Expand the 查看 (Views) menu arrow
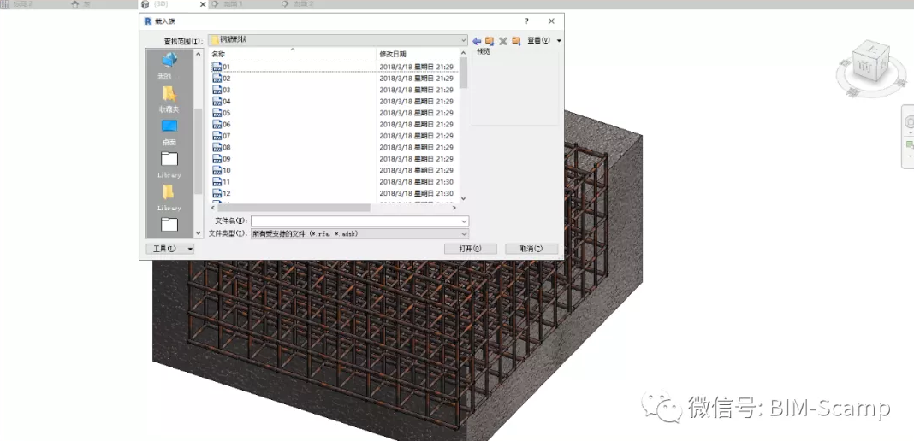 click(559, 41)
